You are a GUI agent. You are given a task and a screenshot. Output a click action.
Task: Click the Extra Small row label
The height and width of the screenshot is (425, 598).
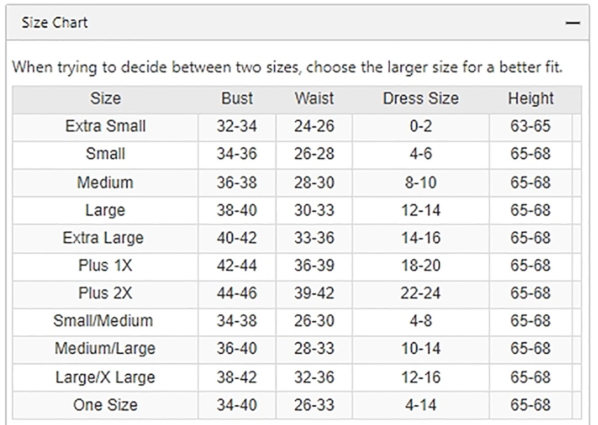point(105,126)
